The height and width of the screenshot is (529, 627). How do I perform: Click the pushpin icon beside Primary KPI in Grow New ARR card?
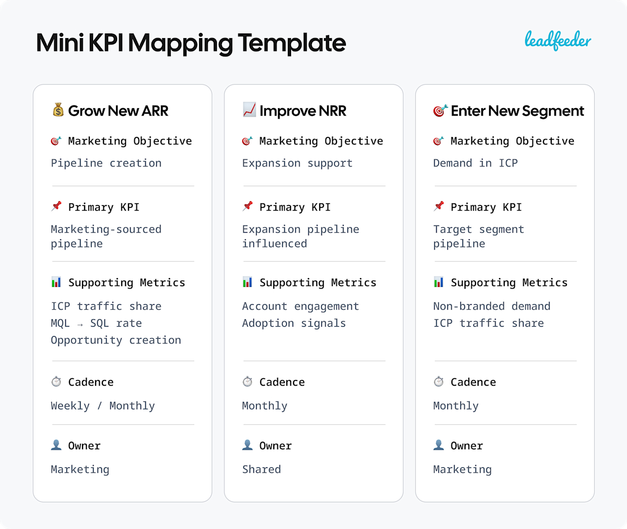click(56, 206)
